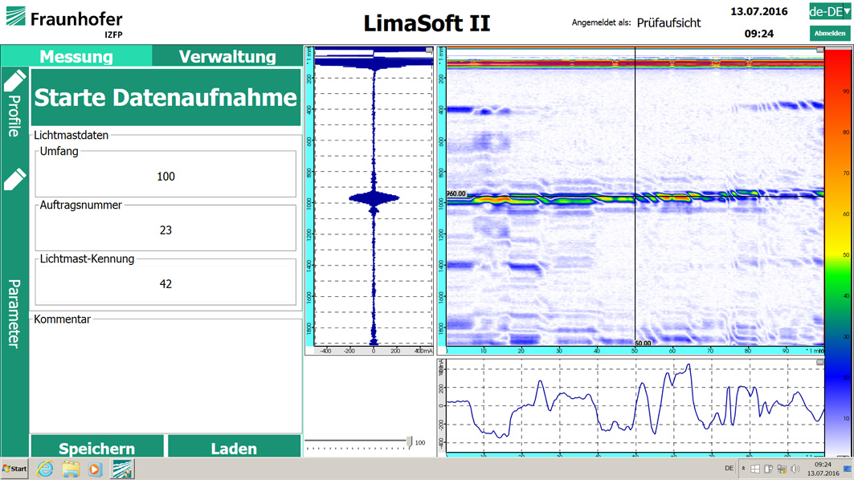Click the Prüfaufsicht user name
This screenshot has height=480, width=854.
click(x=669, y=22)
